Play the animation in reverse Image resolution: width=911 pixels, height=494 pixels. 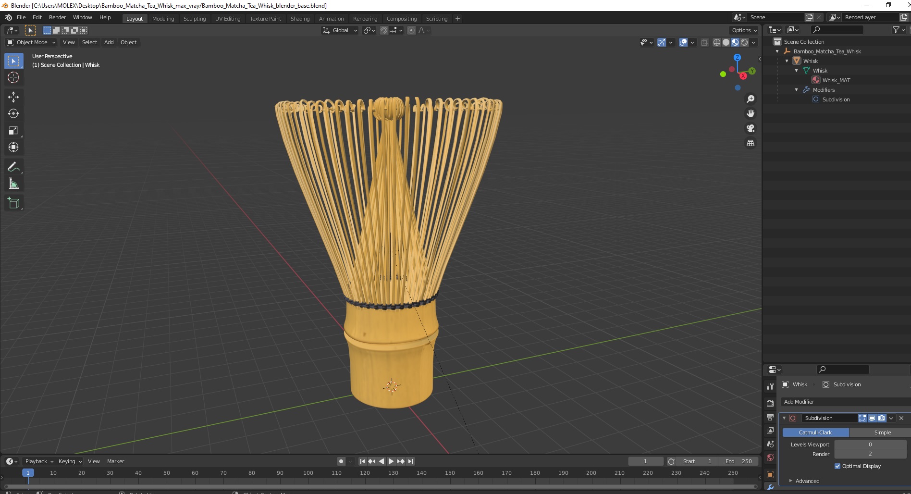[x=382, y=461]
